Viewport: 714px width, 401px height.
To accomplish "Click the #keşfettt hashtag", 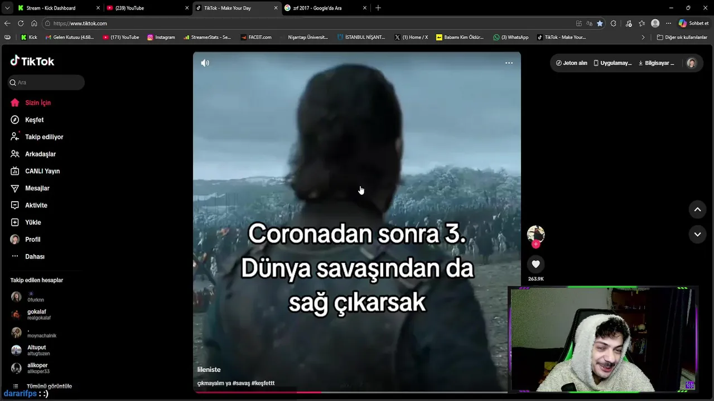I will [263, 383].
